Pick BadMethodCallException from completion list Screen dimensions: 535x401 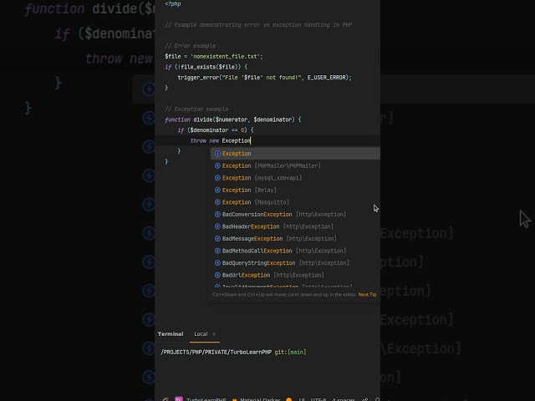pos(295,251)
